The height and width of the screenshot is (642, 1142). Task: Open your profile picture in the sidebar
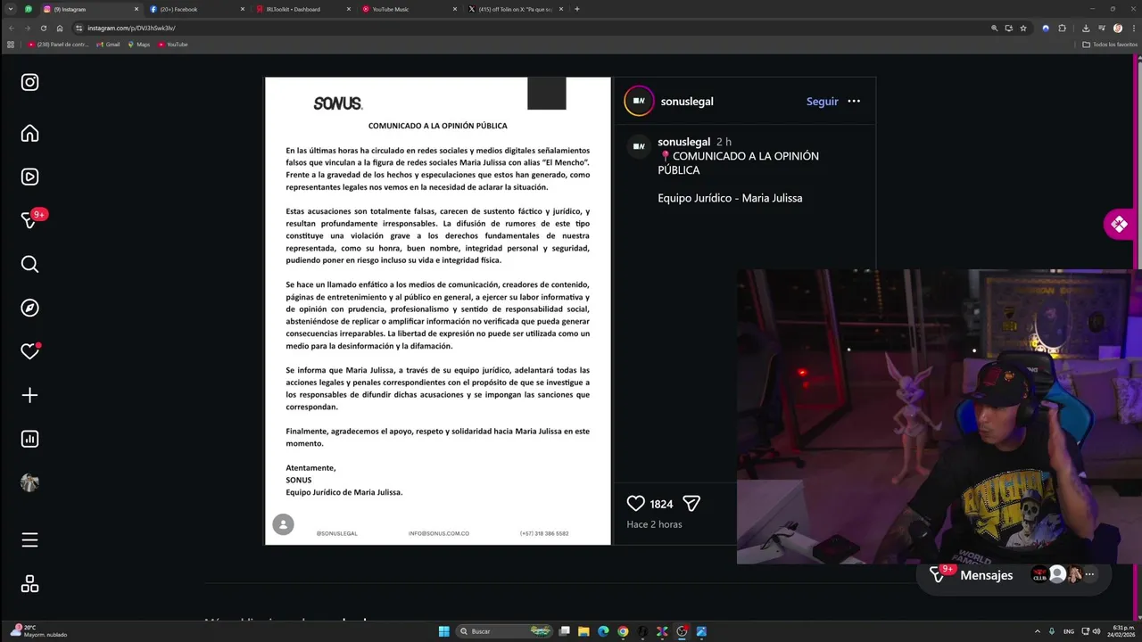click(x=29, y=482)
